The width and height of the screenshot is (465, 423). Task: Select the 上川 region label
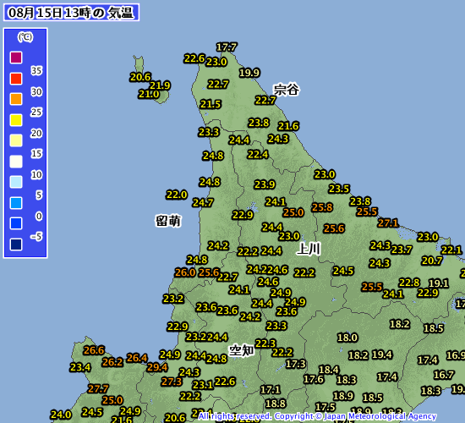click(309, 249)
